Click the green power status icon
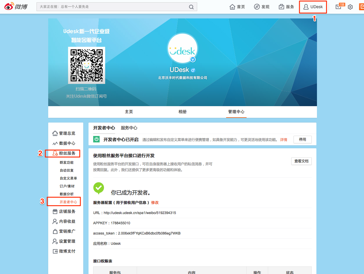 tap(96, 139)
